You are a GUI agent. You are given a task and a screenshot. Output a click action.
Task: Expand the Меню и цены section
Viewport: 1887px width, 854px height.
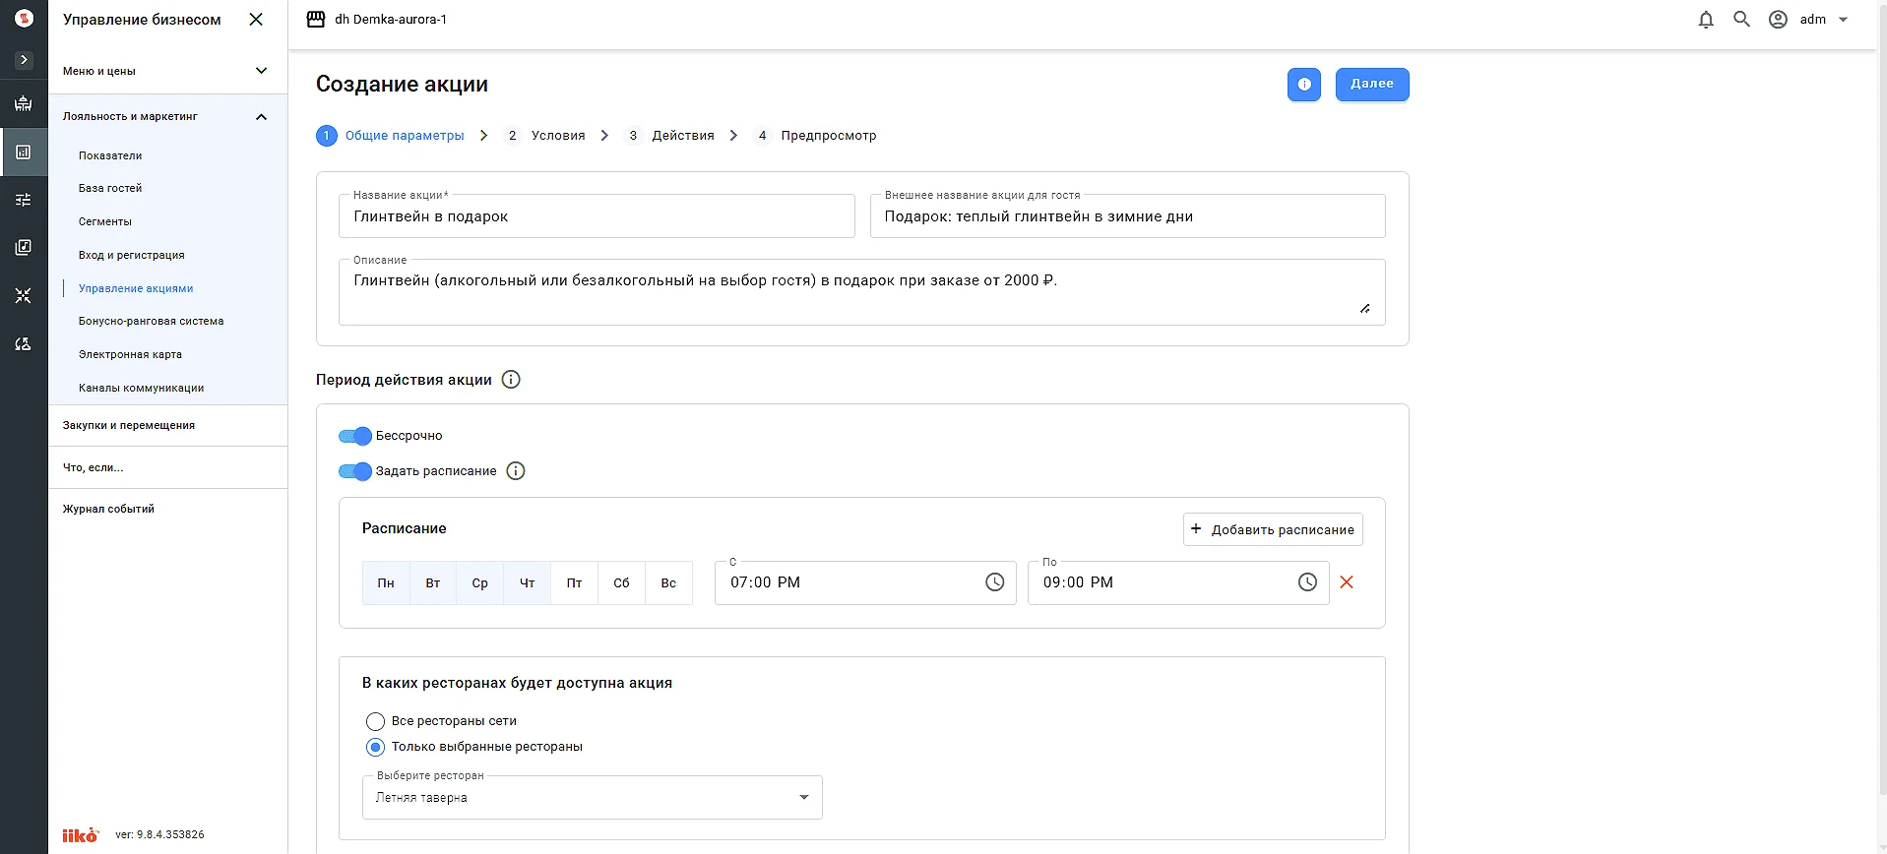point(167,71)
